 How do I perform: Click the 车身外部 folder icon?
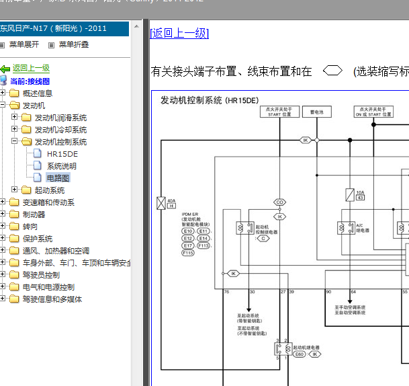point(14,262)
